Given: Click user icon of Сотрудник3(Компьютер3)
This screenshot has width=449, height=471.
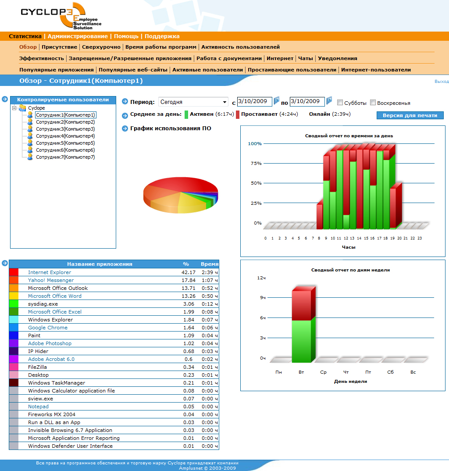Looking at the screenshot, I should pos(30,129).
